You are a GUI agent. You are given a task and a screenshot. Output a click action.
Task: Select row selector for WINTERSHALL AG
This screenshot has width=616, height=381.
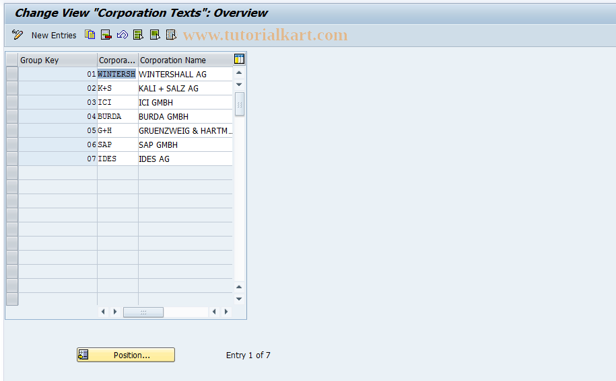(x=12, y=74)
